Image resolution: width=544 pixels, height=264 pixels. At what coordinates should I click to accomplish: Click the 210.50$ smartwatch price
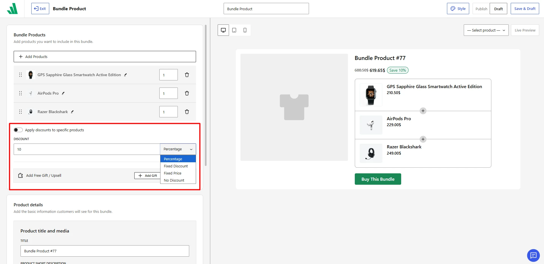coord(393,93)
